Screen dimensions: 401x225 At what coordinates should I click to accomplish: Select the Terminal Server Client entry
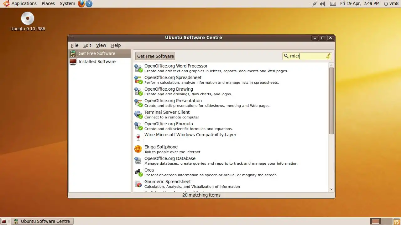pos(231,114)
